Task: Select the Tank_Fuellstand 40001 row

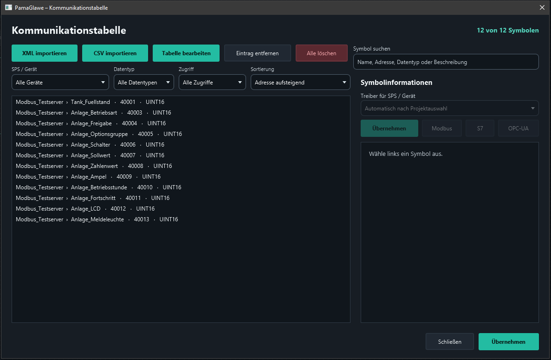Action: [x=181, y=102]
